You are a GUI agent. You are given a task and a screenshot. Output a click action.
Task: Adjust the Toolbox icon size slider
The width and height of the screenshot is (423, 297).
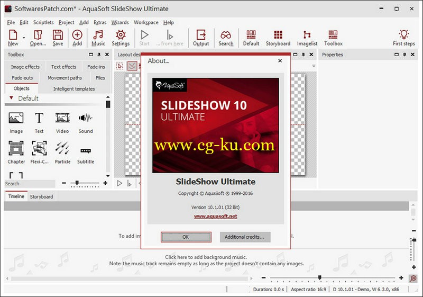click(x=77, y=183)
